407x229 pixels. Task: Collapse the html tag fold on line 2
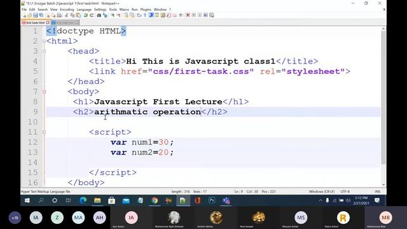[x=44, y=41]
